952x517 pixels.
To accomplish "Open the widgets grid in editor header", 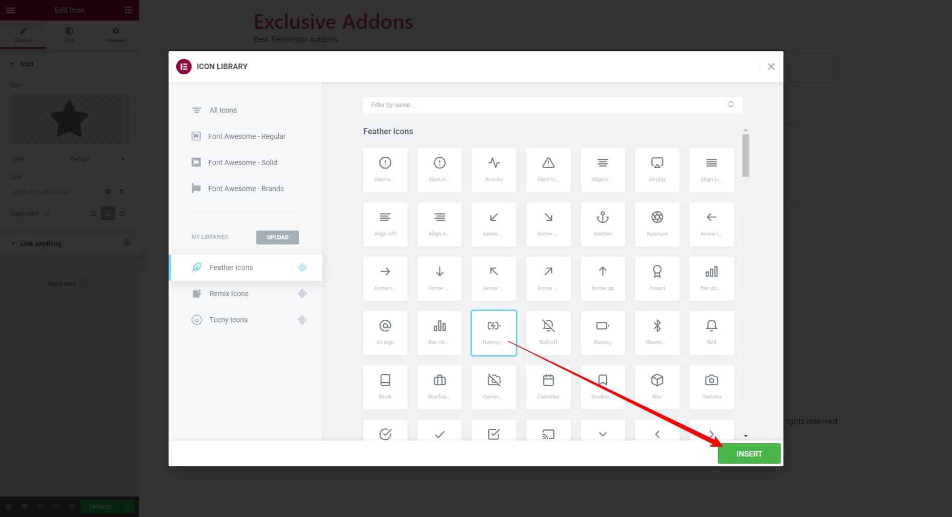I will (129, 10).
